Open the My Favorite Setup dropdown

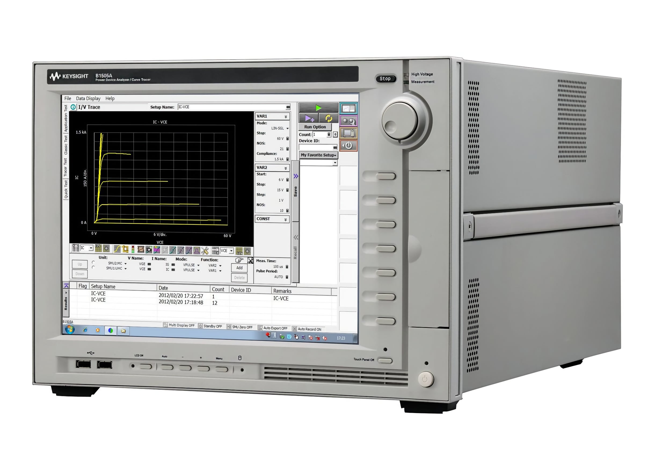pos(318,155)
